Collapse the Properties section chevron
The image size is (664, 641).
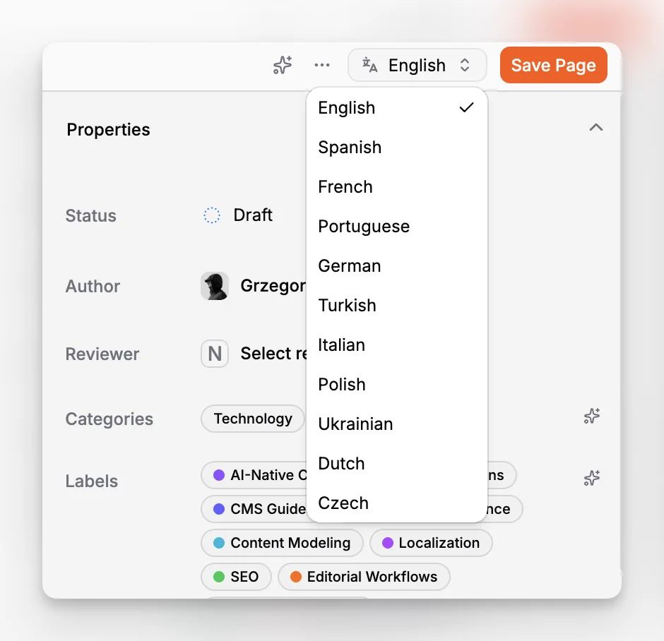coord(595,127)
